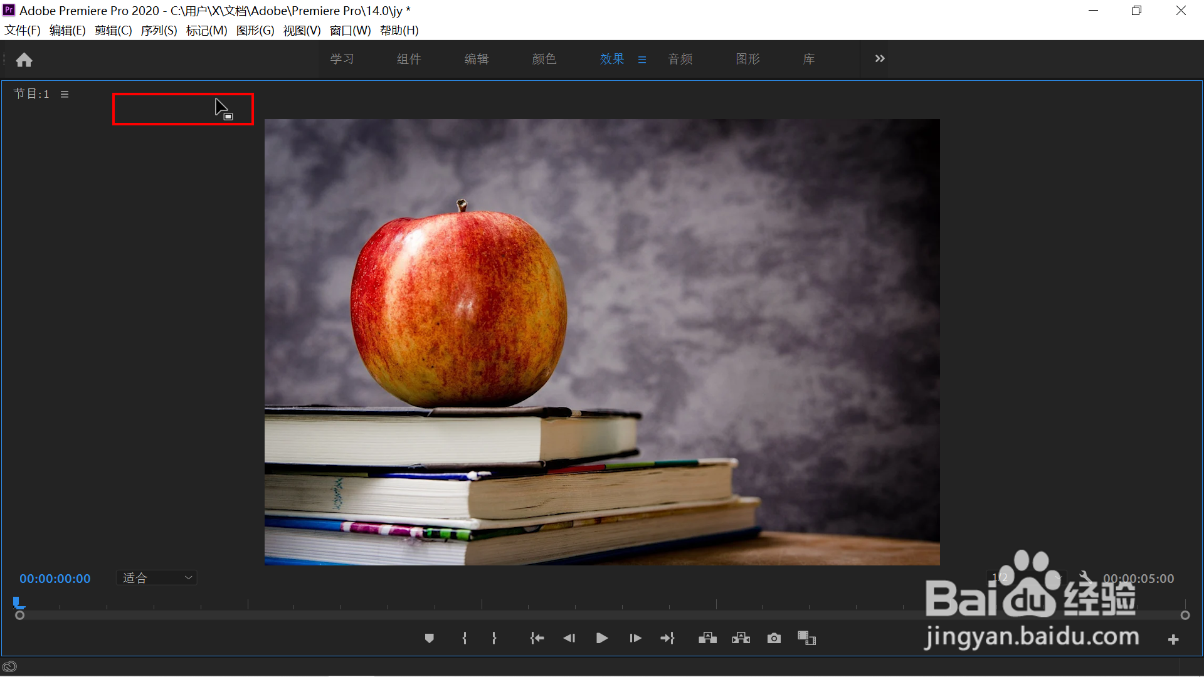Open the 序列(S) menu
The height and width of the screenshot is (677, 1204).
point(159,30)
